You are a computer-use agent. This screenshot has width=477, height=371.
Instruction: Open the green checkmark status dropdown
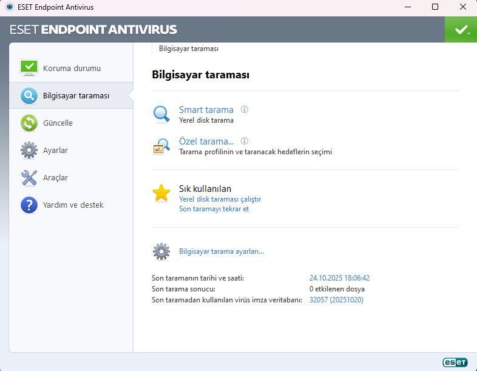461,30
